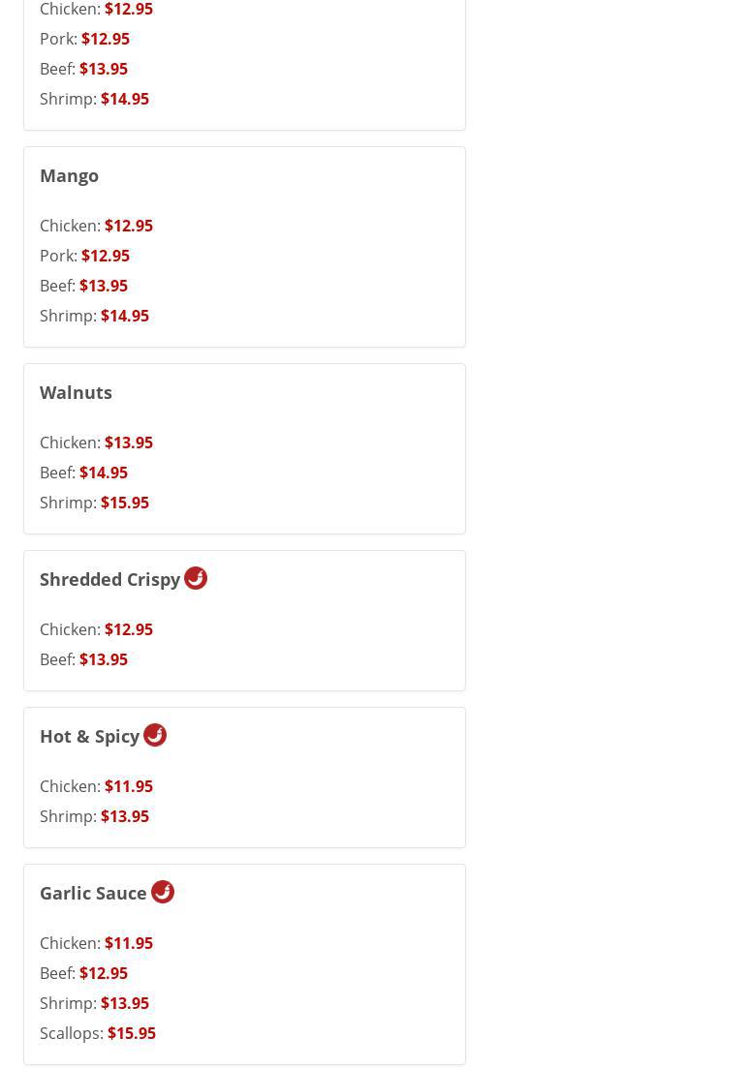Screen dimensions: 746x1069
Task: Choose the Hot & Spicy dish title
Action: click(89, 736)
